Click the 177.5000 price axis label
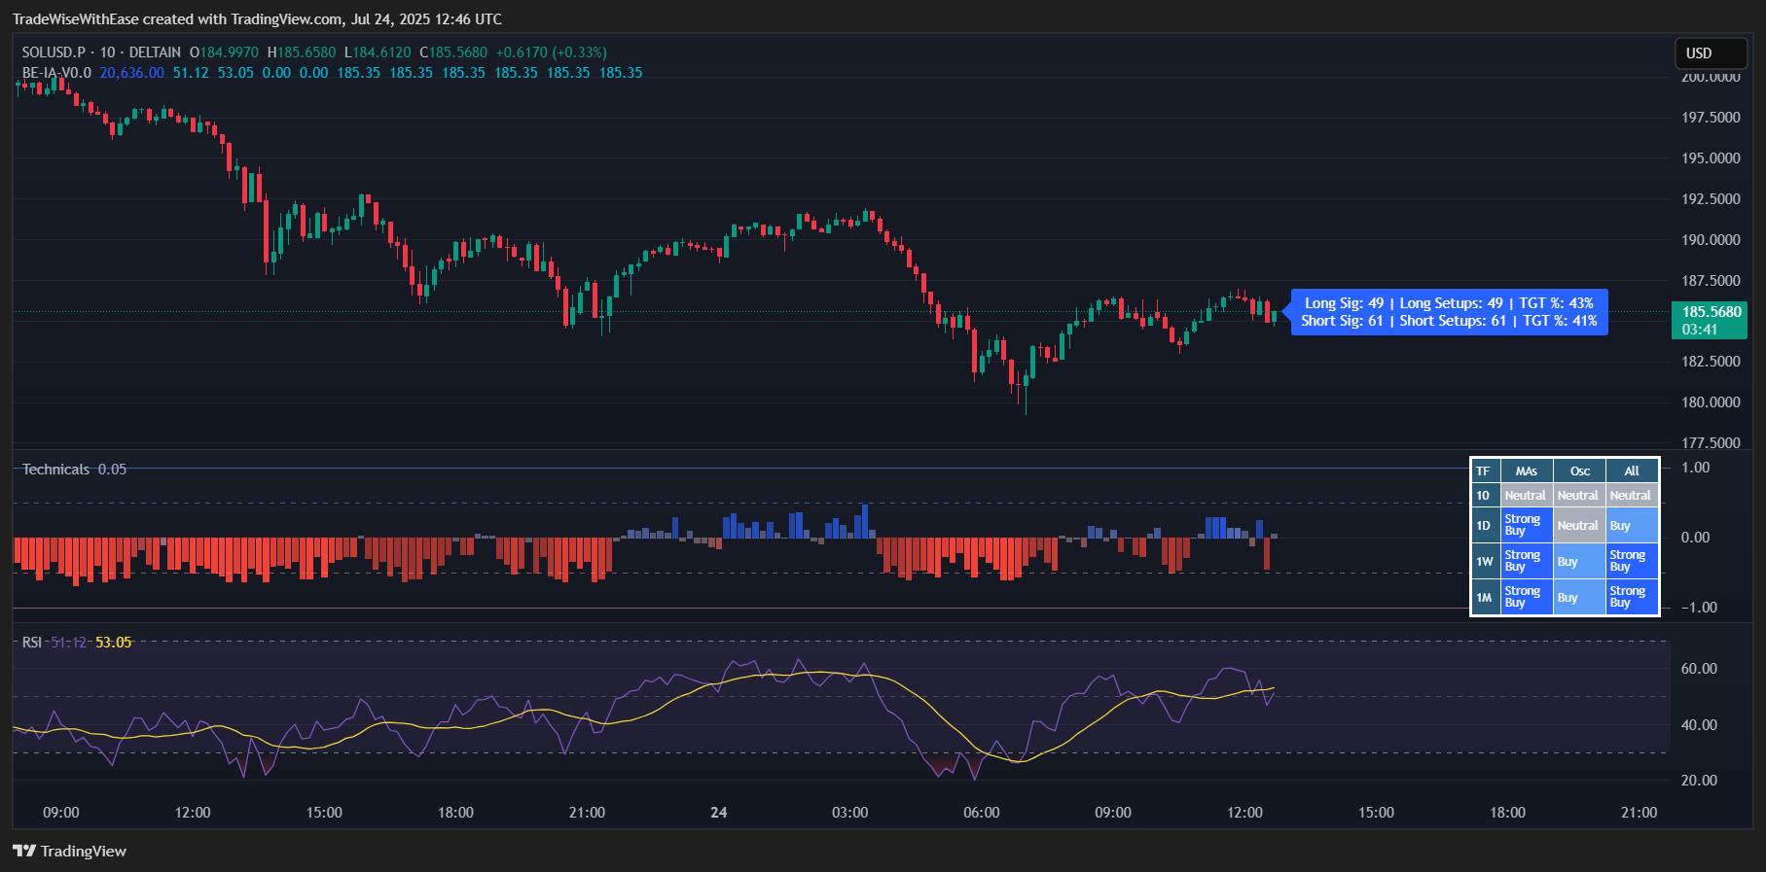Image resolution: width=1766 pixels, height=872 pixels. [x=1711, y=443]
